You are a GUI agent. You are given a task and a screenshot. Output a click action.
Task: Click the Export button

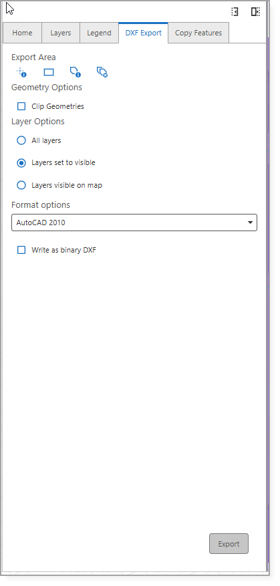229,544
